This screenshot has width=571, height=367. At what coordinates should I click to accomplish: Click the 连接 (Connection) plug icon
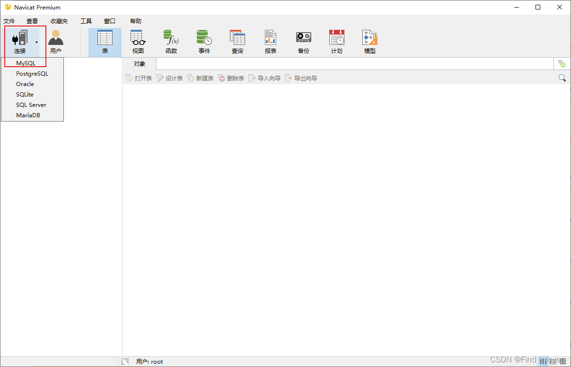(20, 38)
